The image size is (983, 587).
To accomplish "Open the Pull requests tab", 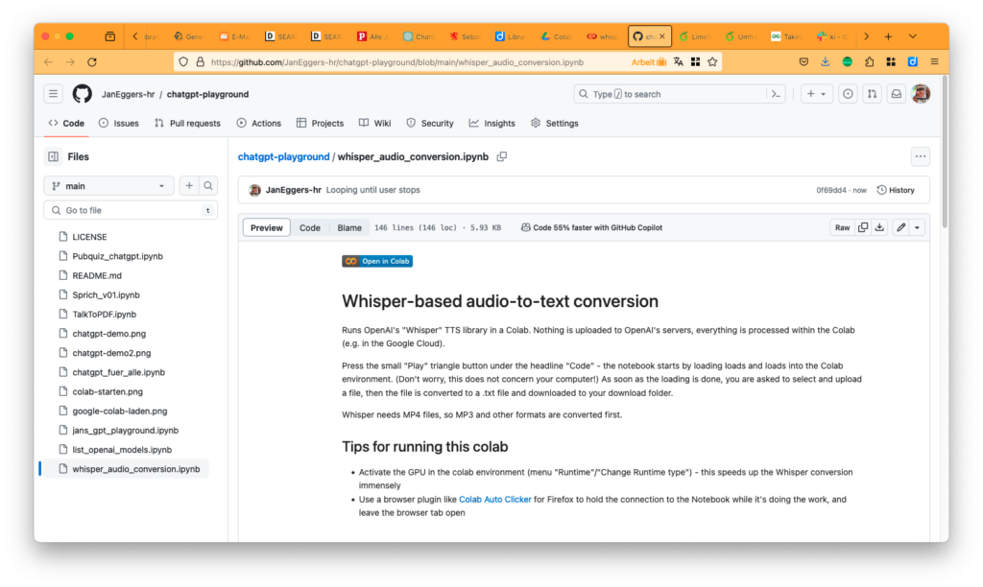I will pyautogui.click(x=187, y=124).
